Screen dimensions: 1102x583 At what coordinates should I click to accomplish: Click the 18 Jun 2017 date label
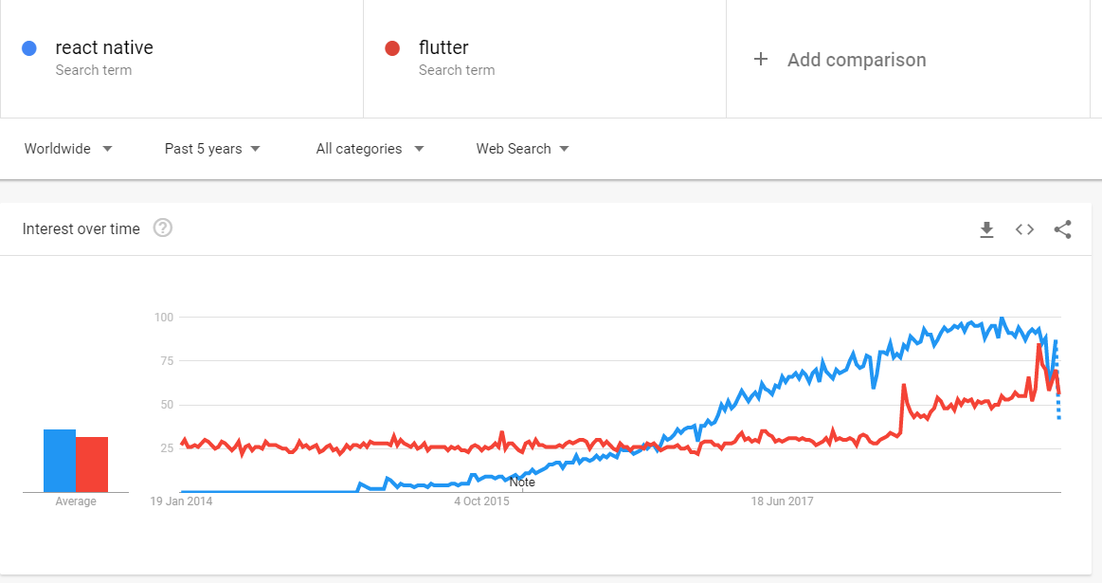(783, 501)
